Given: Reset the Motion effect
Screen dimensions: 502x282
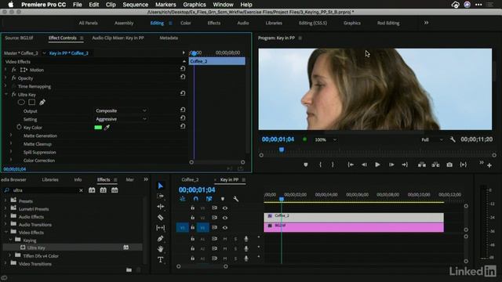Looking at the screenshot, I should pyautogui.click(x=183, y=69).
